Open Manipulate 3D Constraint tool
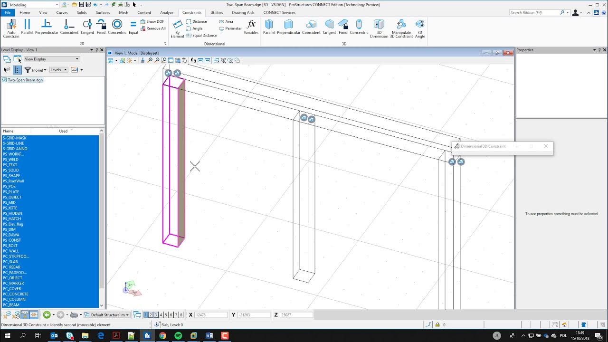This screenshot has height=342, width=608. (x=401, y=29)
